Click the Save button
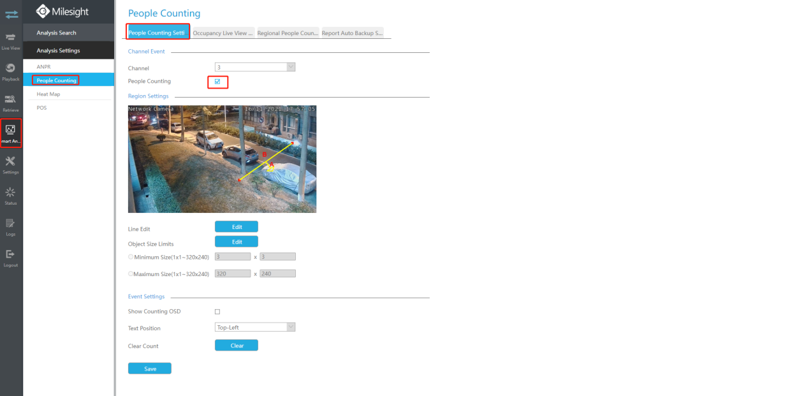The width and height of the screenshot is (785, 396). click(150, 369)
